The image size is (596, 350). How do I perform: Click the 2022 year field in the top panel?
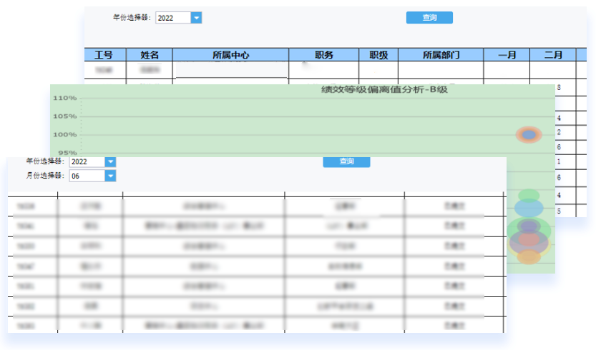pyautogui.click(x=173, y=18)
